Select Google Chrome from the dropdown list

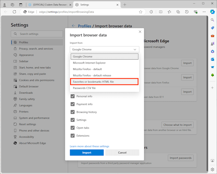click(x=104, y=57)
